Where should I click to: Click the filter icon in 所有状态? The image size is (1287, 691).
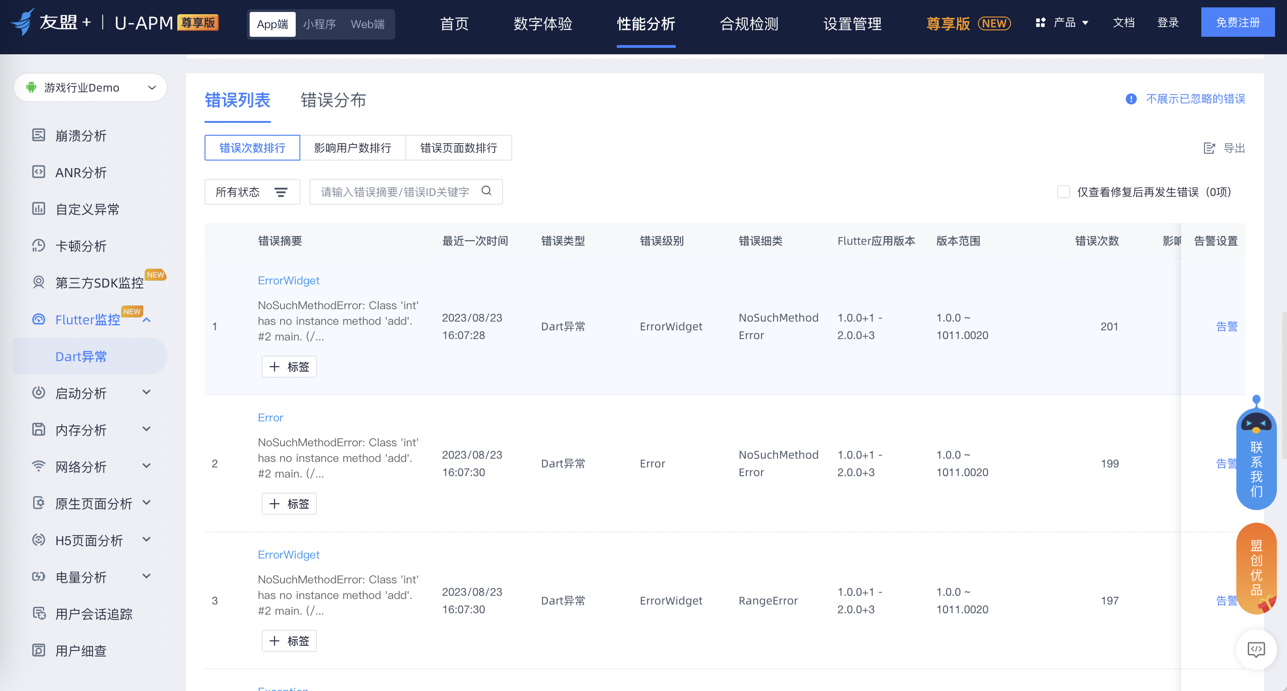(281, 192)
